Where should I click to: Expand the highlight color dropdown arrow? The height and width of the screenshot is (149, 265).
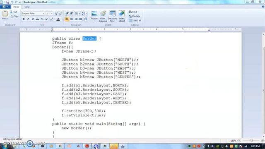(x=55, y=19)
